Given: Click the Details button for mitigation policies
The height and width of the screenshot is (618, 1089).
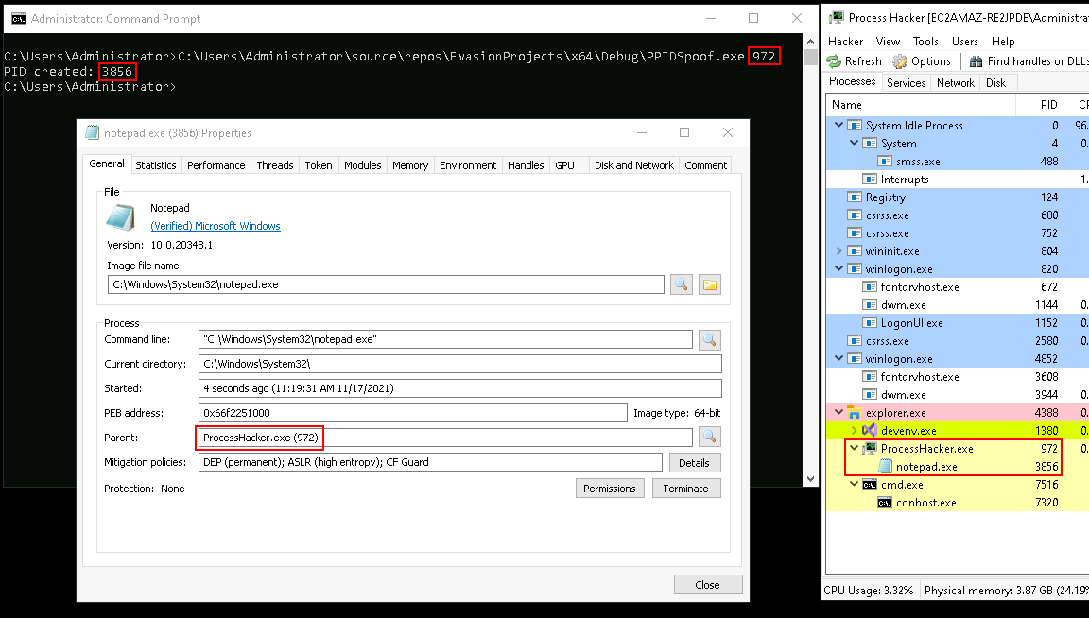Looking at the screenshot, I should pos(693,463).
